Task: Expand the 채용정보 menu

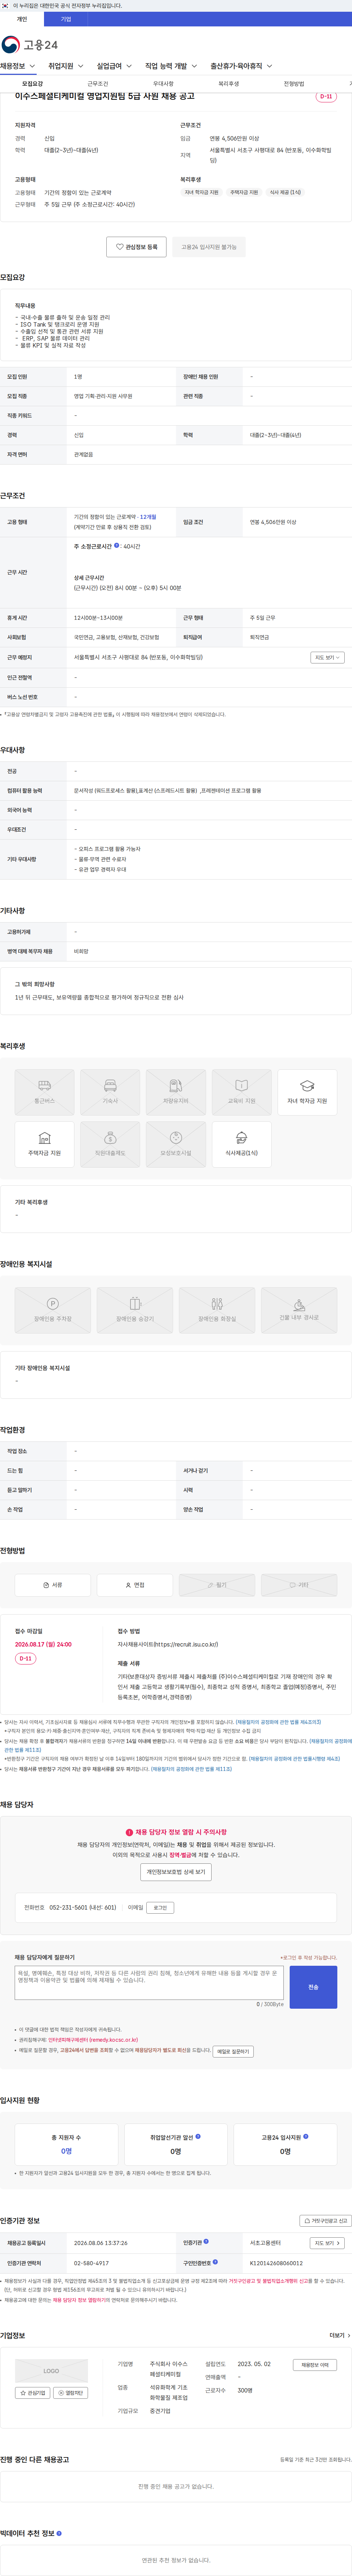Action: [x=18, y=66]
